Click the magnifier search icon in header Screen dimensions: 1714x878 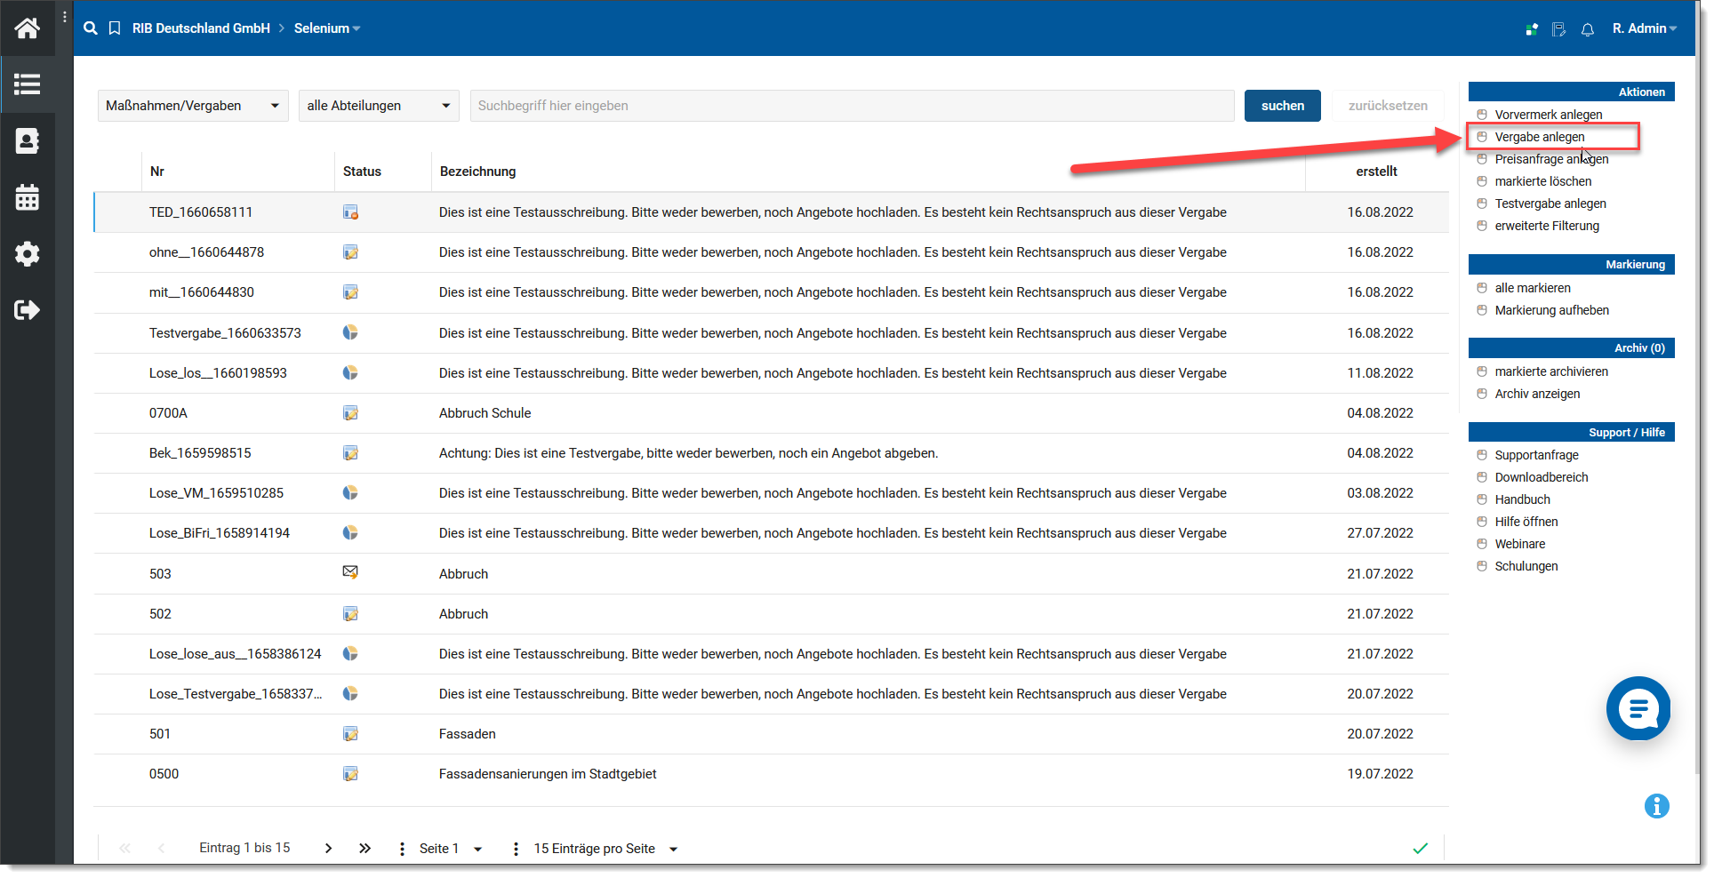click(x=91, y=28)
